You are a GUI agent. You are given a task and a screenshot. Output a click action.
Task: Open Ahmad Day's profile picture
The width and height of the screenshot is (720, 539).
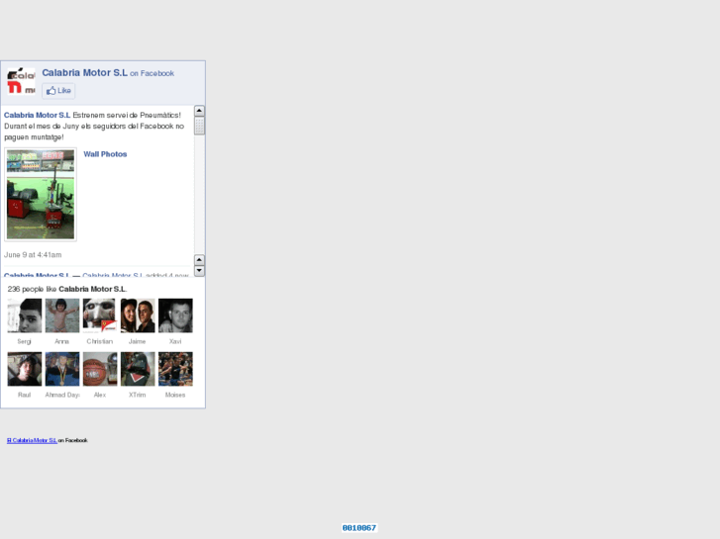[62, 369]
